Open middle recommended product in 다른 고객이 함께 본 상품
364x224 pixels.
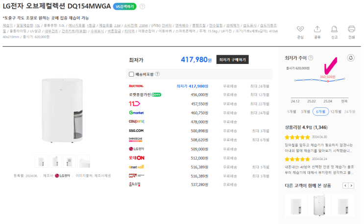coord(319,205)
